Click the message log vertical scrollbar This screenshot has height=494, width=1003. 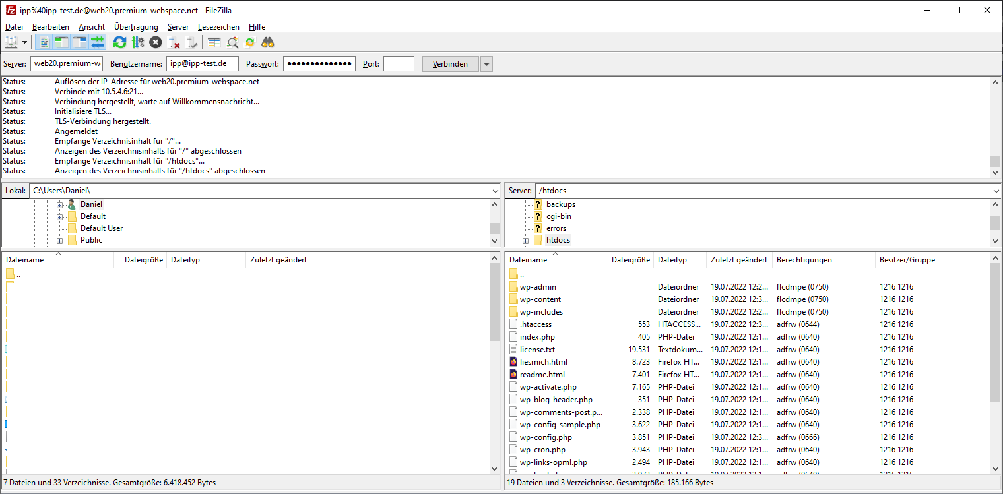(996, 127)
